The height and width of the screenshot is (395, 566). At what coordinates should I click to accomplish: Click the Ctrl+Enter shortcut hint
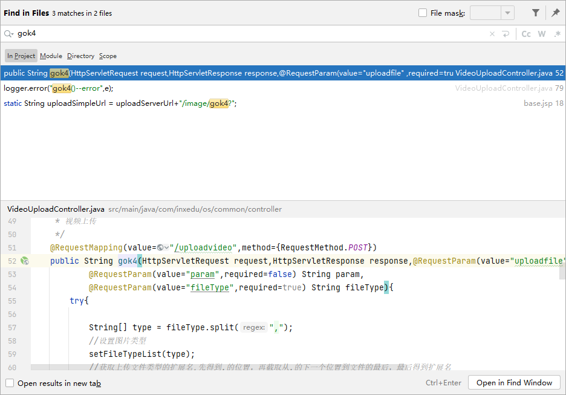pos(443,383)
